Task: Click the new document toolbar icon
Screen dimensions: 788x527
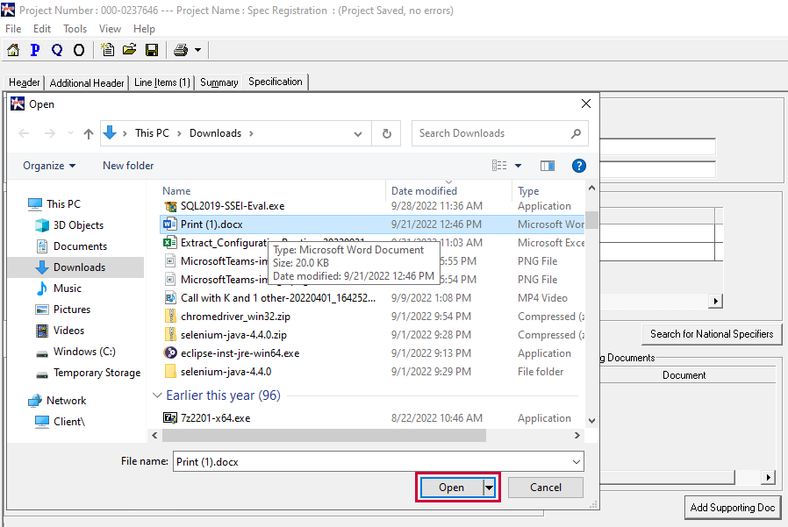Action: [x=107, y=50]
